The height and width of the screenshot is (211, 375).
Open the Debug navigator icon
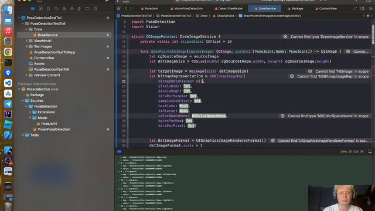(80, 9)
